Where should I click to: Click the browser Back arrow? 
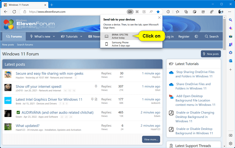click(x=6, y=12)
